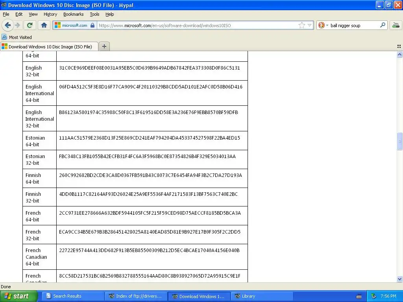Open the list all tabs button
Viewport: 403px width, 302px height.
point(399,46)
